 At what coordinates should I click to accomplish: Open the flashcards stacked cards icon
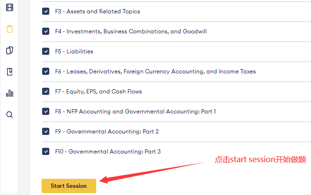tap(10, 50)
